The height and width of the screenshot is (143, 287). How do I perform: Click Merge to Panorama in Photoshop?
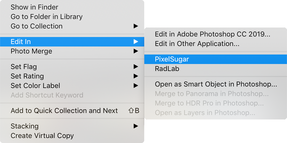[212, 94]
